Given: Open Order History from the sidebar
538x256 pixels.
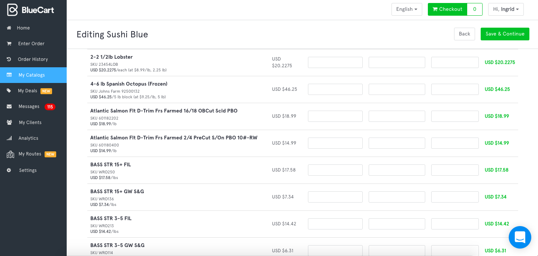Looking at the screenshot, I should (33, 59).
